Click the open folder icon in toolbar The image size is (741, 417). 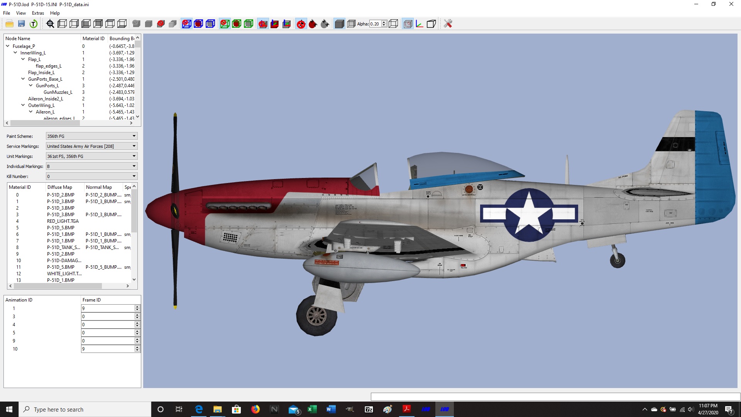[x=10, y=24]
